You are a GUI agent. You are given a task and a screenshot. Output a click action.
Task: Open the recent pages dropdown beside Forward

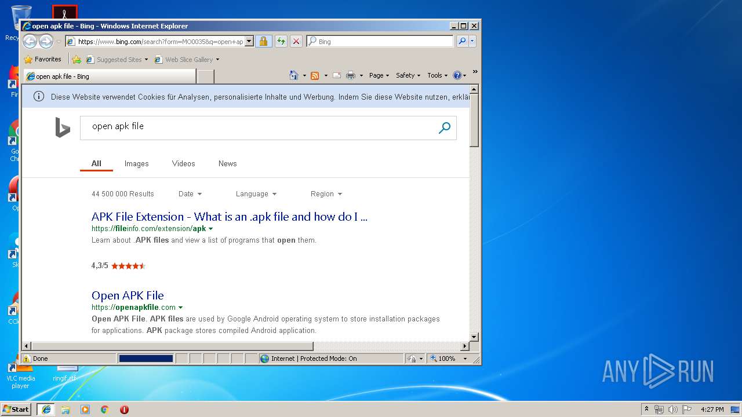[59, 42]
